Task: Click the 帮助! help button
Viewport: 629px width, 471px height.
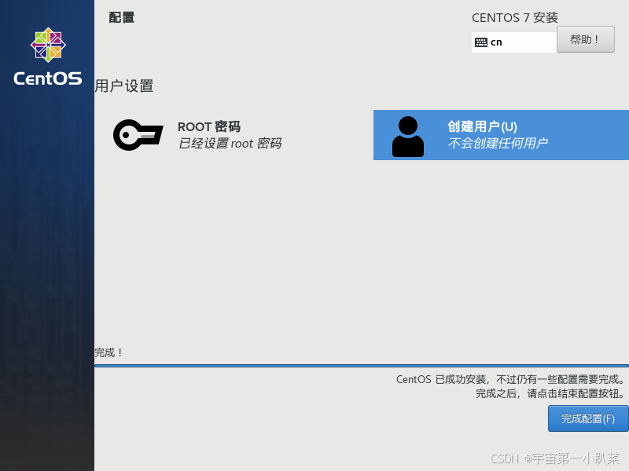Action: [585, 39]
